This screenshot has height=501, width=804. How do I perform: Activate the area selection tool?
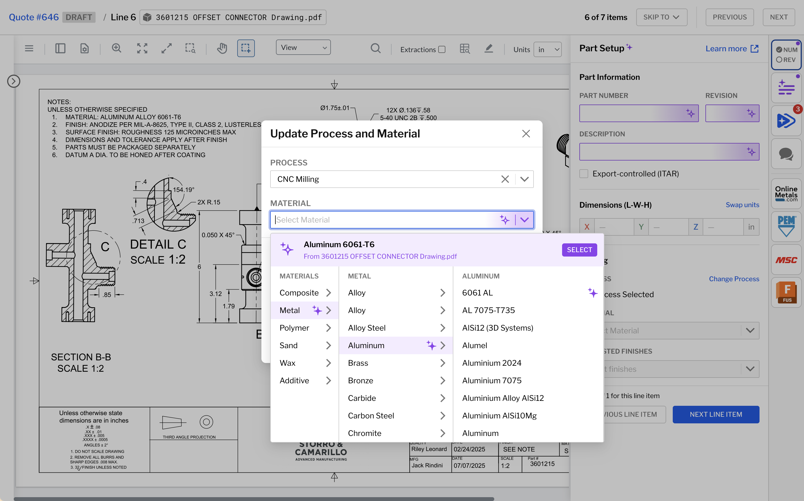click(246, 48)
